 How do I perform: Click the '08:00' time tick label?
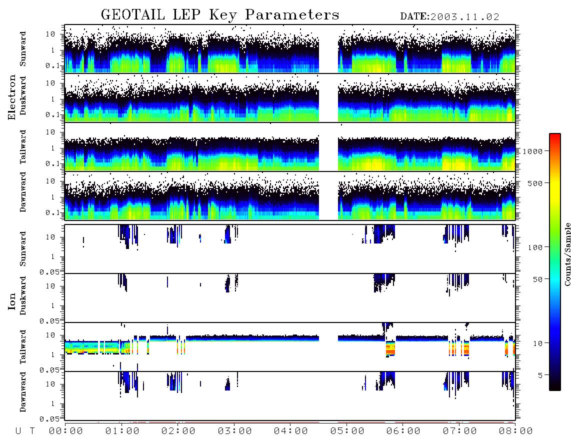(x=516, y=431)
